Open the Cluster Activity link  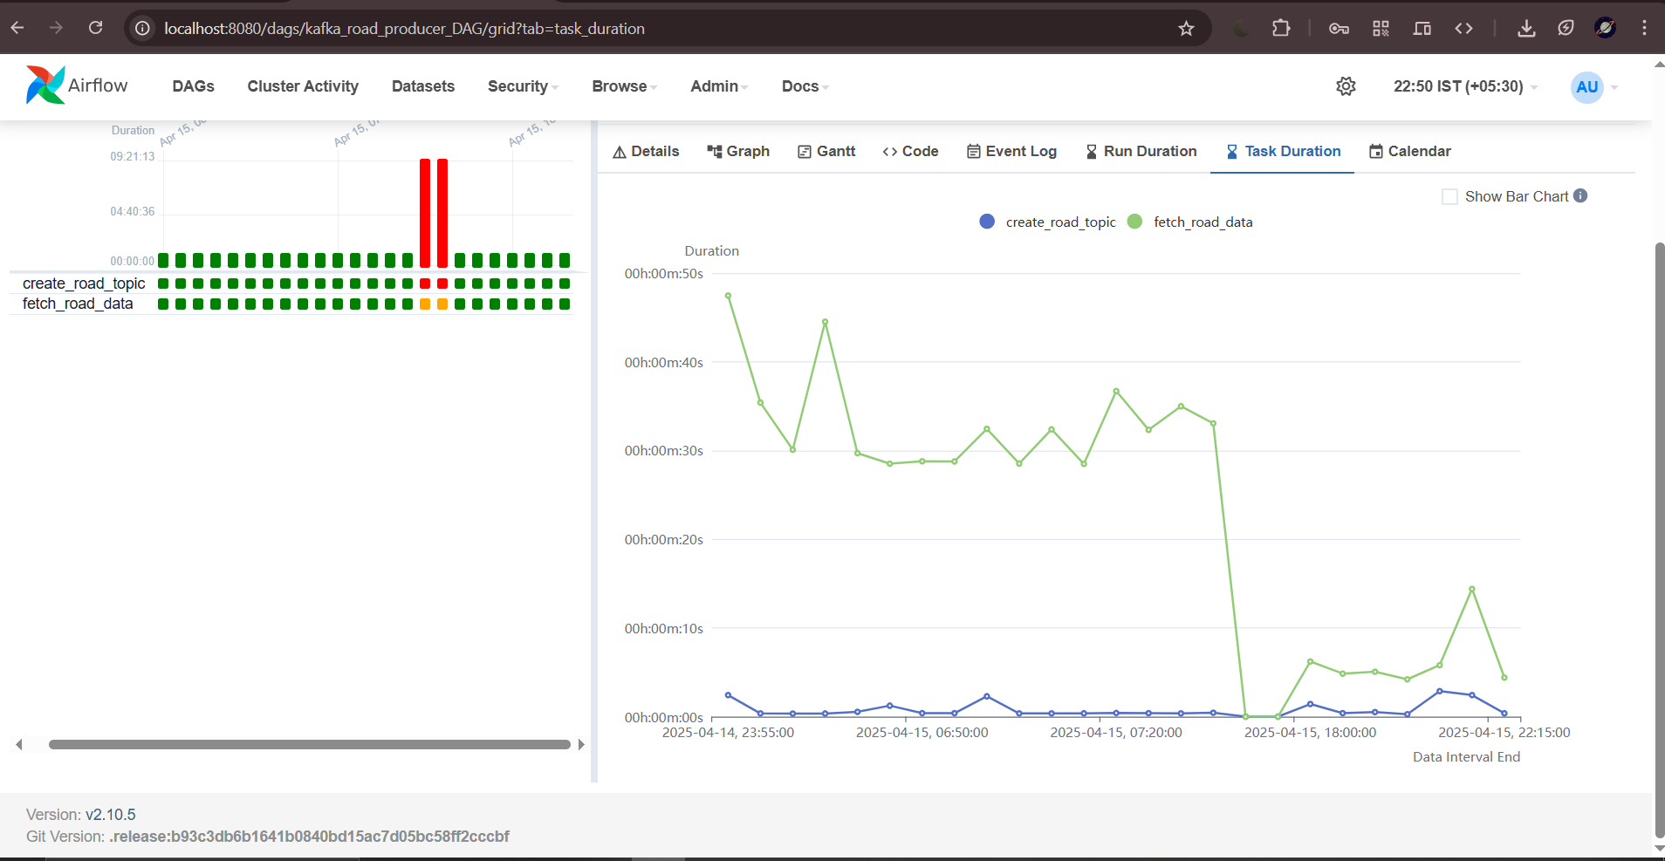click(303, 86)
